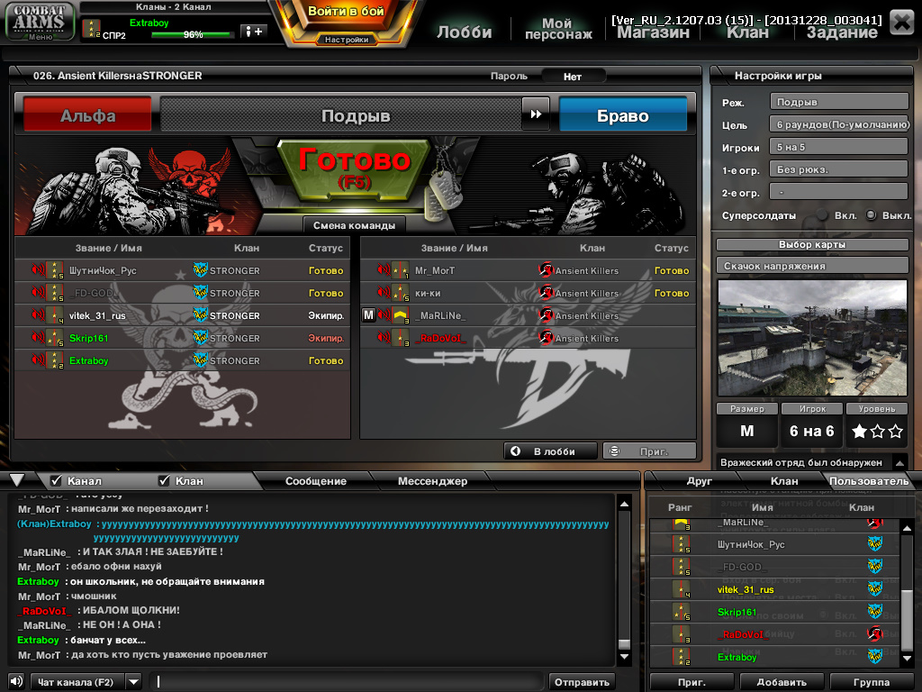Join the Альфа team button

point(87,114)
